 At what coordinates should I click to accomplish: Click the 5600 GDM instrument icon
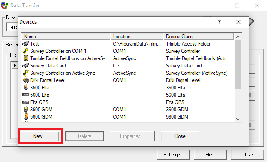(x=26, y=117)
